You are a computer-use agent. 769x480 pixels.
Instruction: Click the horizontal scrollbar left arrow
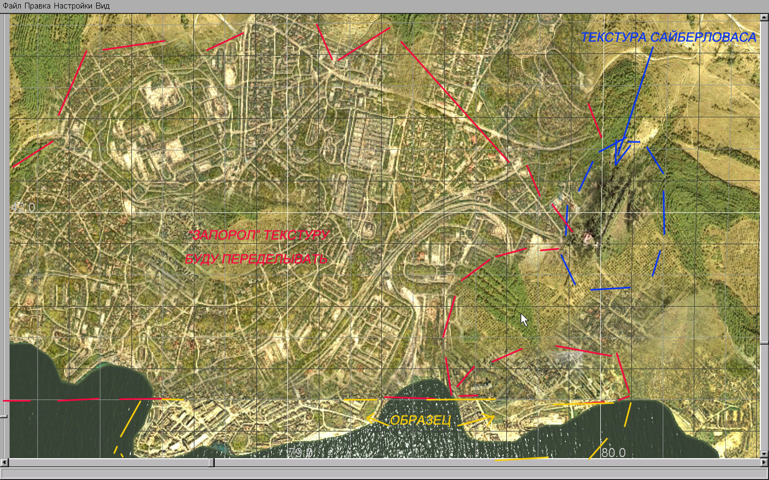pos(5,462)
